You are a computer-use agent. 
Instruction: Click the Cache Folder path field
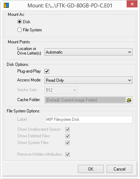point(85,100)
